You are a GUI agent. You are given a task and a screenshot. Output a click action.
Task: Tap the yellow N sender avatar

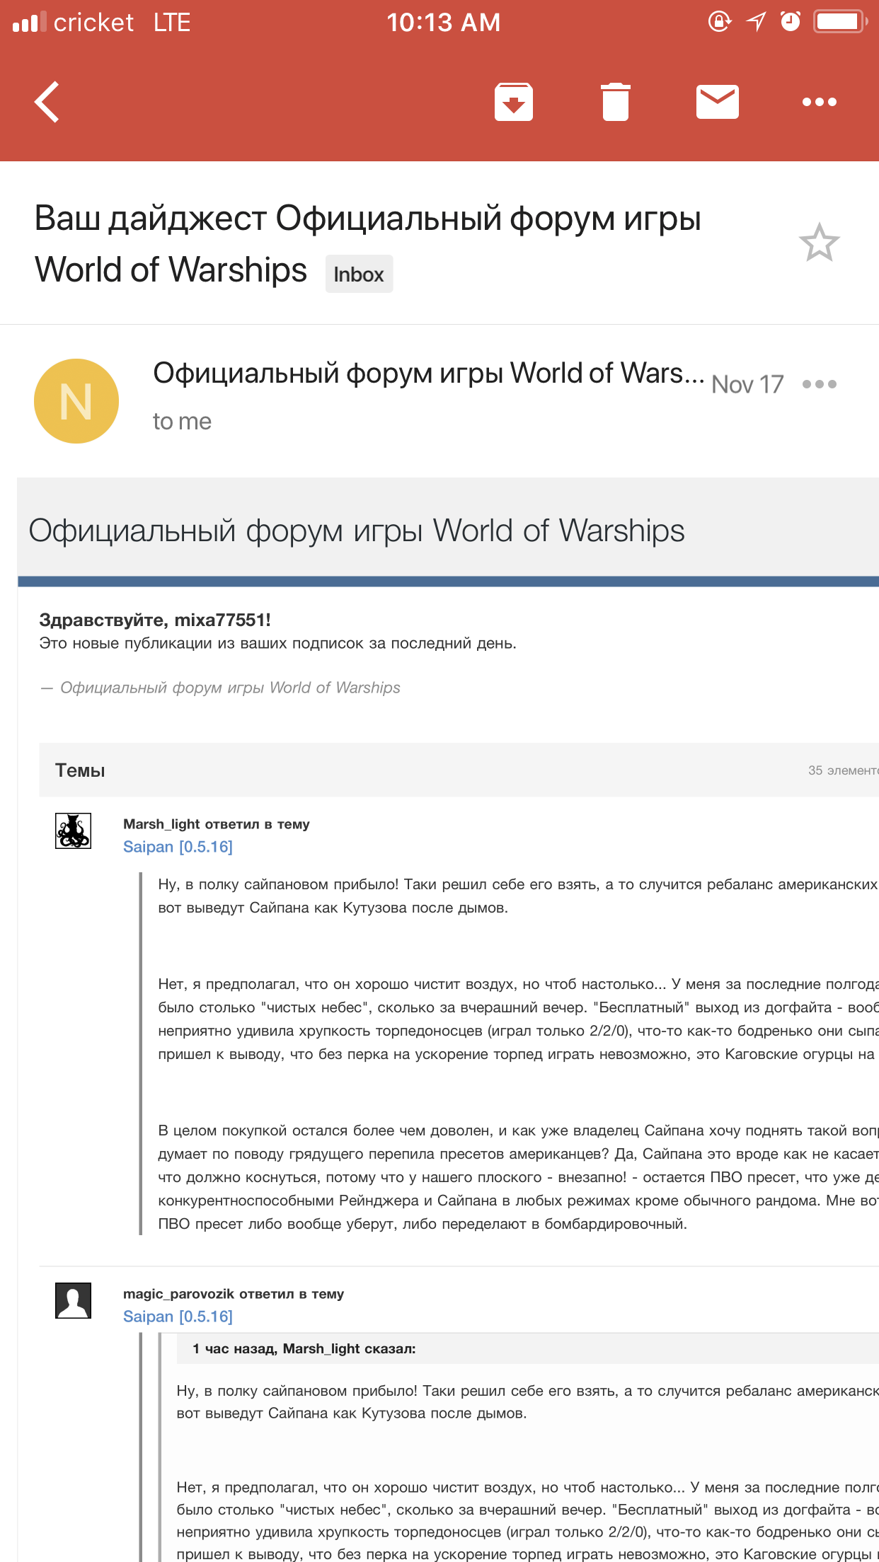76,401
